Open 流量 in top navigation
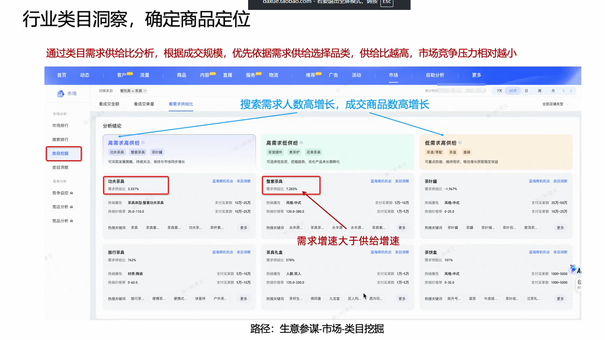 pos(144,75)
